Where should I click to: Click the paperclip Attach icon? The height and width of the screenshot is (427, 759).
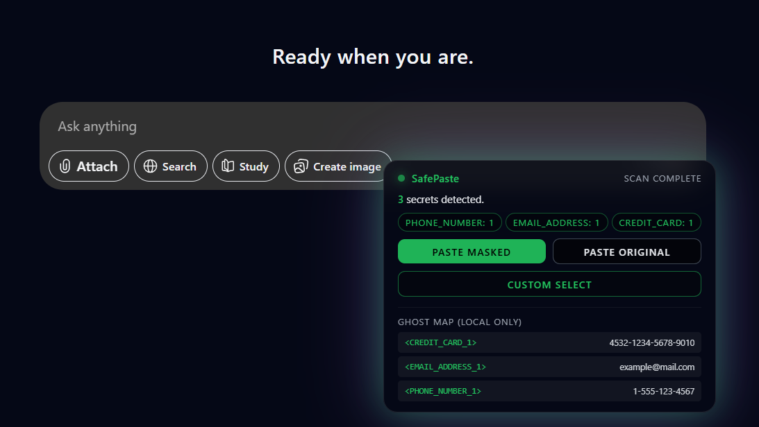point(65,166)
